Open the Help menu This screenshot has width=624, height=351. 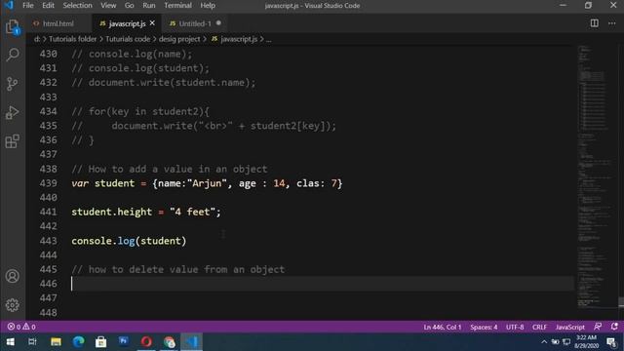pos(208,6)
